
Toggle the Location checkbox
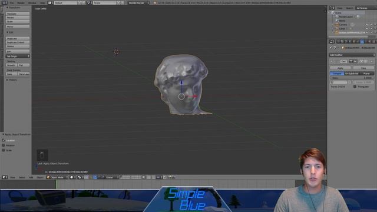click(4, 140)
